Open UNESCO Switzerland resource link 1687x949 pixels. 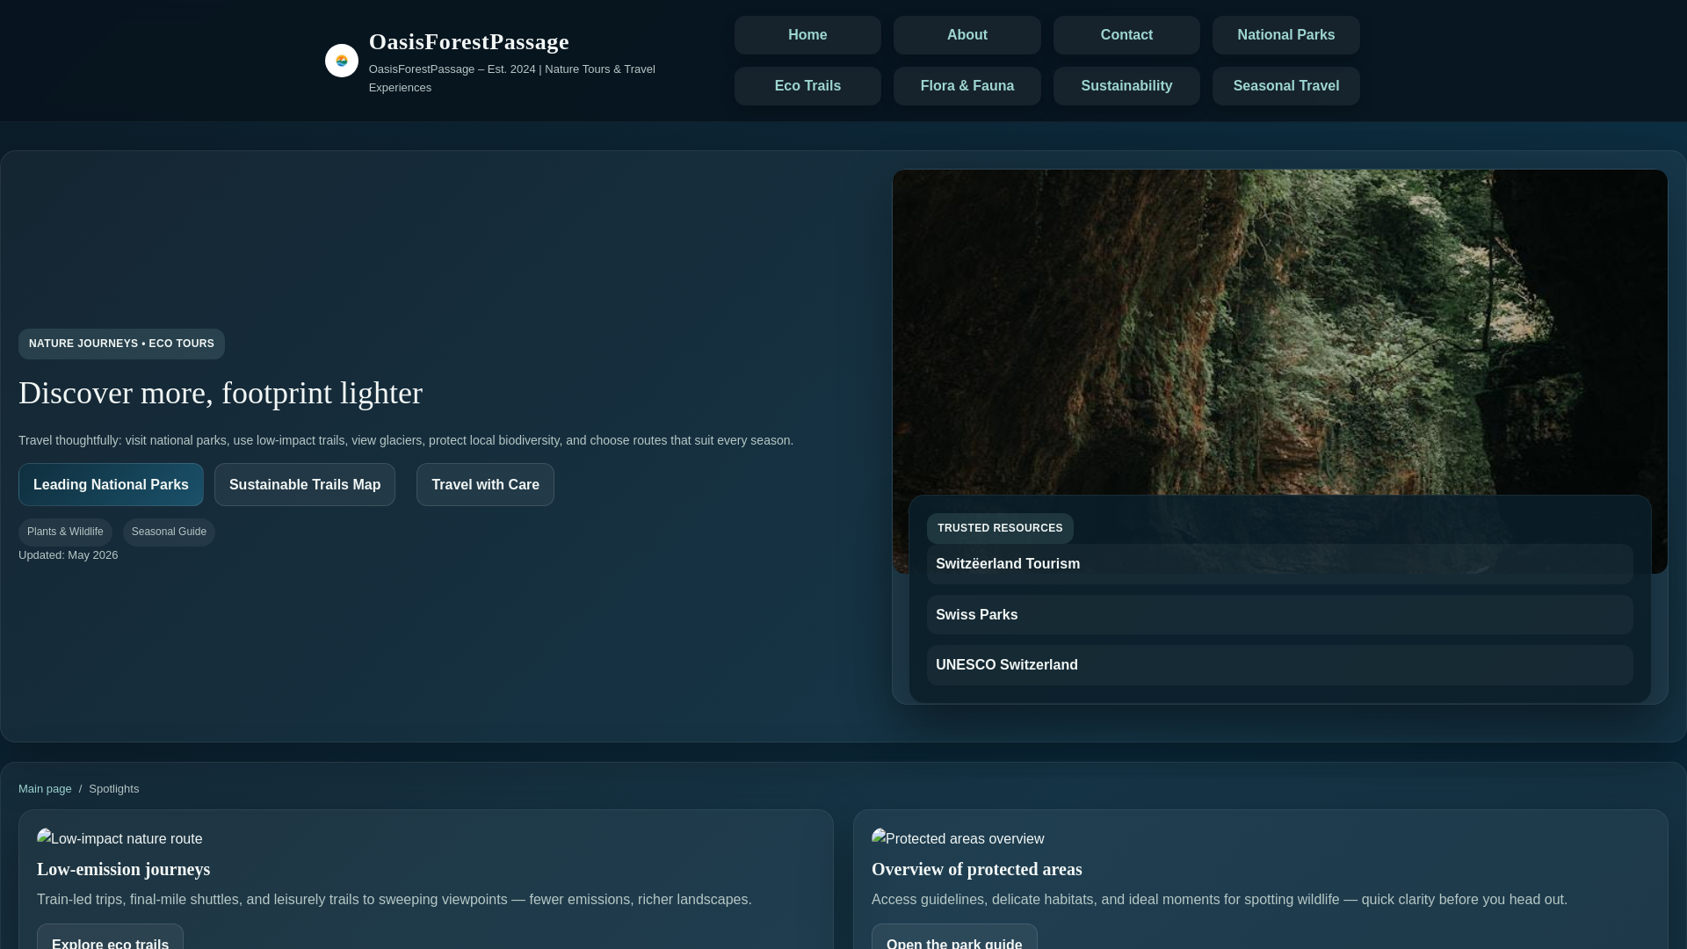pyautogui.click(x=1279, y=665)
